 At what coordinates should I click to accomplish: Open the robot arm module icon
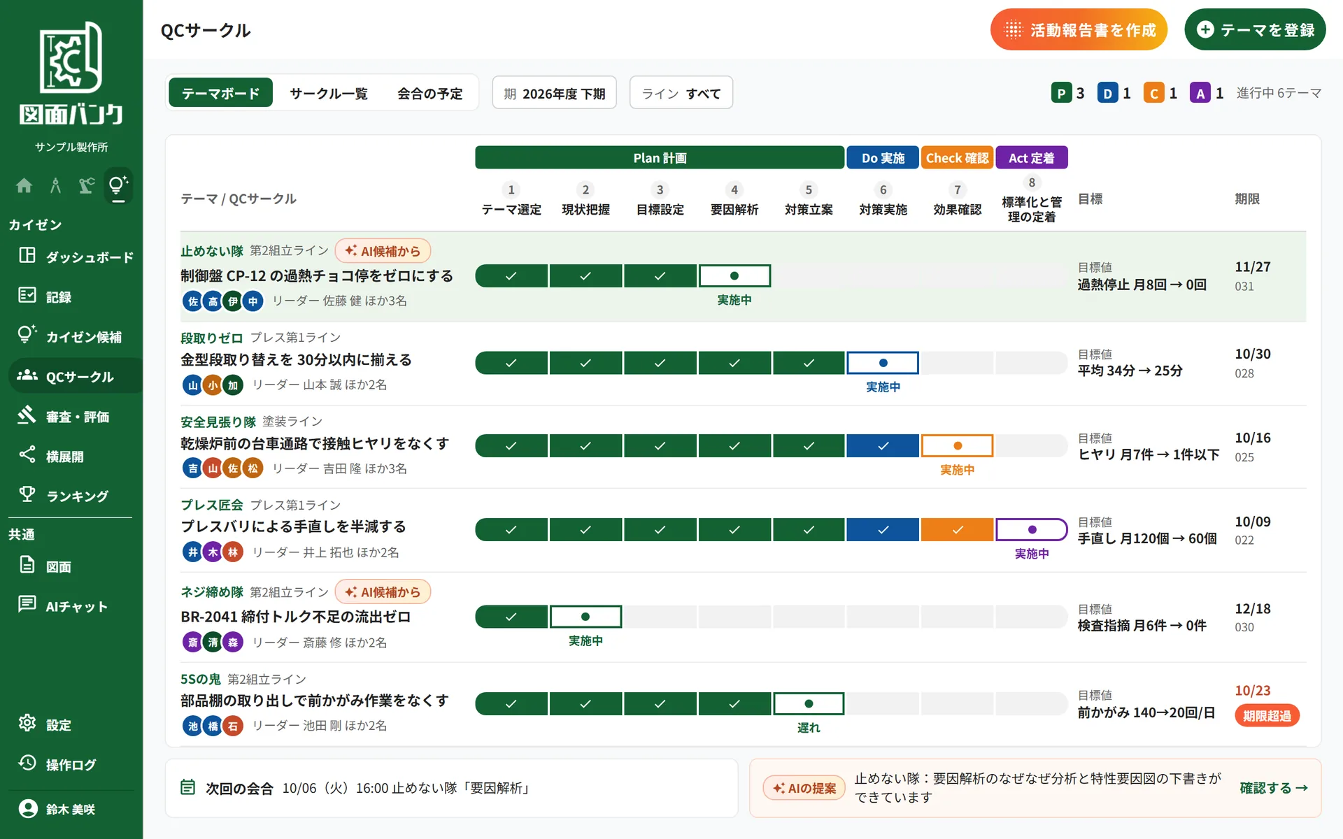pos(87,185)
